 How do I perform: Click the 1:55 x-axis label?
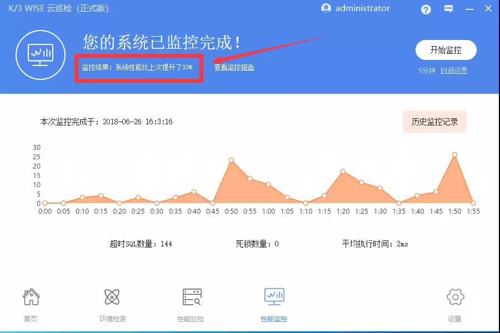(x=473, y=211)
